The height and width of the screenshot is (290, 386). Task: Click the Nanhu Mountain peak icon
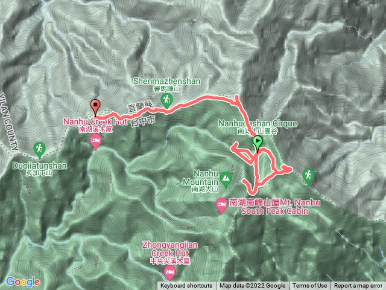click(226, 179)
